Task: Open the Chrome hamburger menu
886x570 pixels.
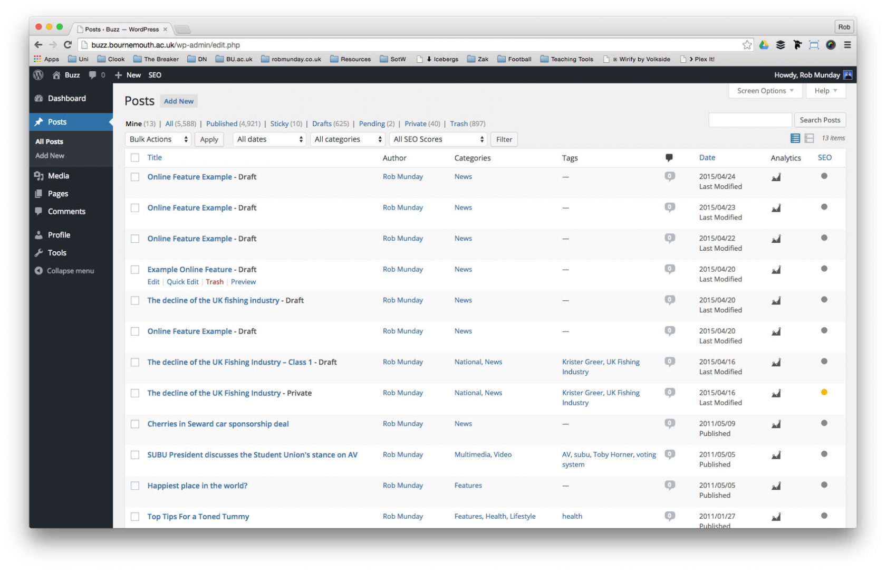Action: coord(847,45)
